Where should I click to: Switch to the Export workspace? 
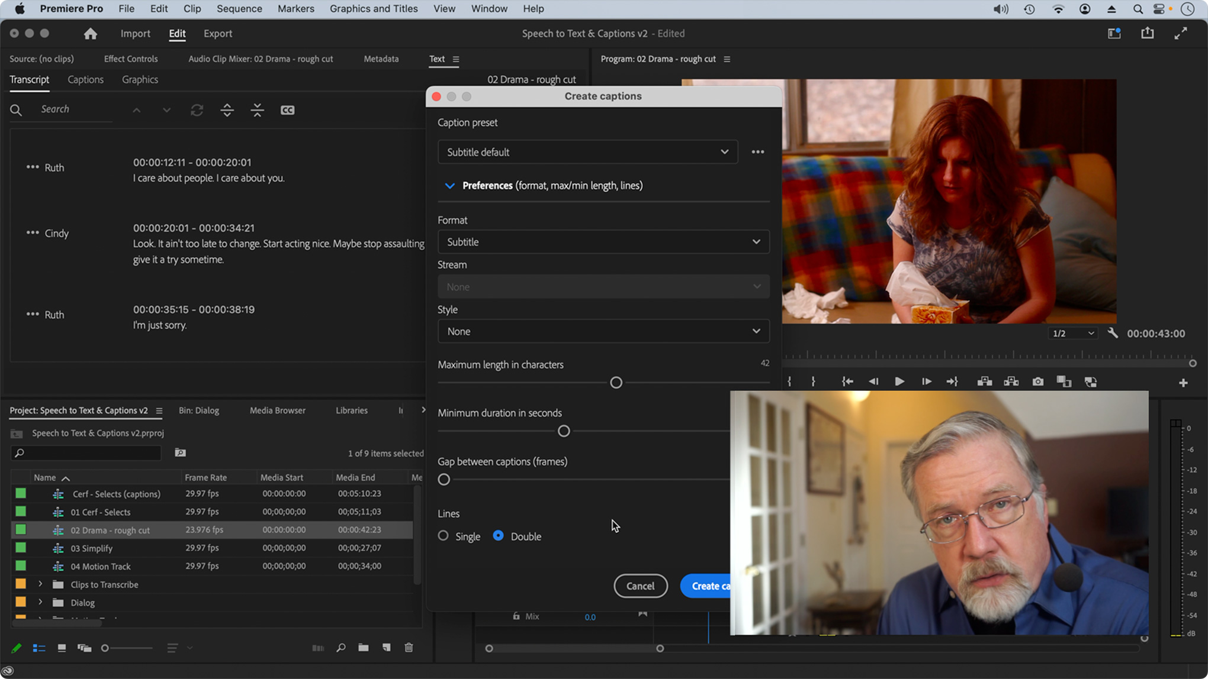coord(218,34)
